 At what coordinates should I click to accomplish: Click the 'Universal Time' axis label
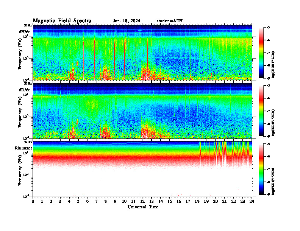[x=143, y=207]
